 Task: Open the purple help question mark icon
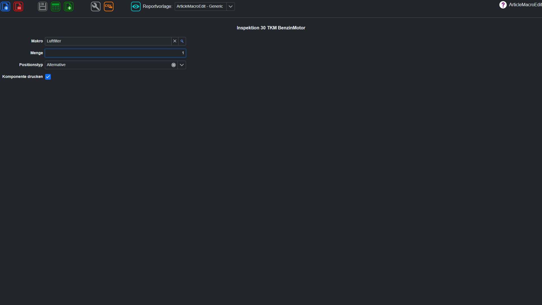pyautogui.click(x=503, y=5)
